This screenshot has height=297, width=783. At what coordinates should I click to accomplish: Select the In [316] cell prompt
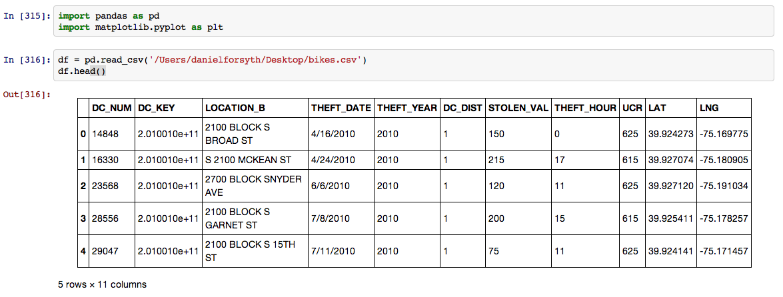click(27, 60)
